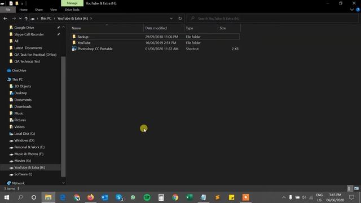Screen dimensions: 361x203
Task: Open Windows (D:) drive
Action: coord(24,140)
